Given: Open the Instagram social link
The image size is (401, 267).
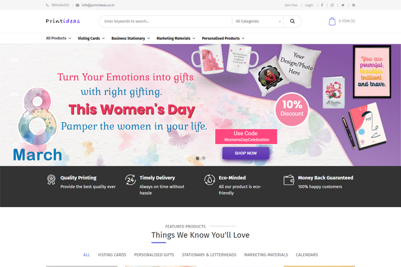Looking at the screenshot, I should tap(332, 5).
